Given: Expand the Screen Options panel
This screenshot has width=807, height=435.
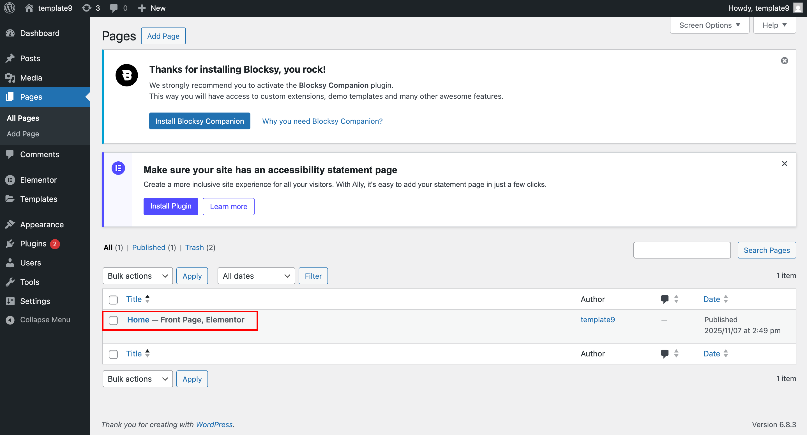Looking at the screenshot, I should pos(709,25).
